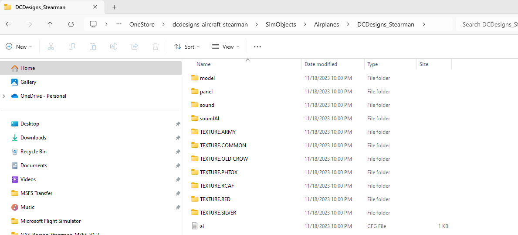Open a new tab with plus button

click(x=114, y=7)
